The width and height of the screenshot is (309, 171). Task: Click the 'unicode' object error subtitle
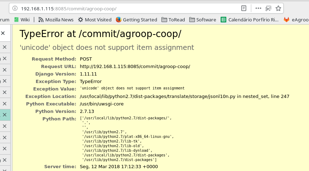(107, 47)
